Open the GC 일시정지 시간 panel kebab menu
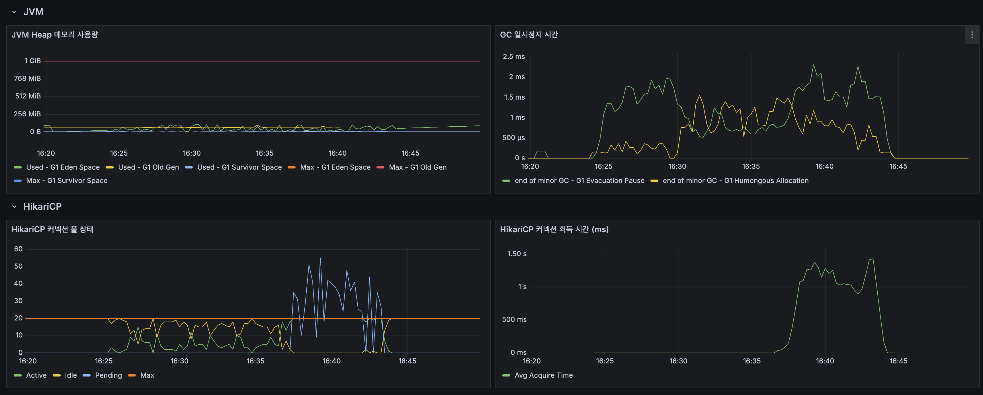 [972, 35]
